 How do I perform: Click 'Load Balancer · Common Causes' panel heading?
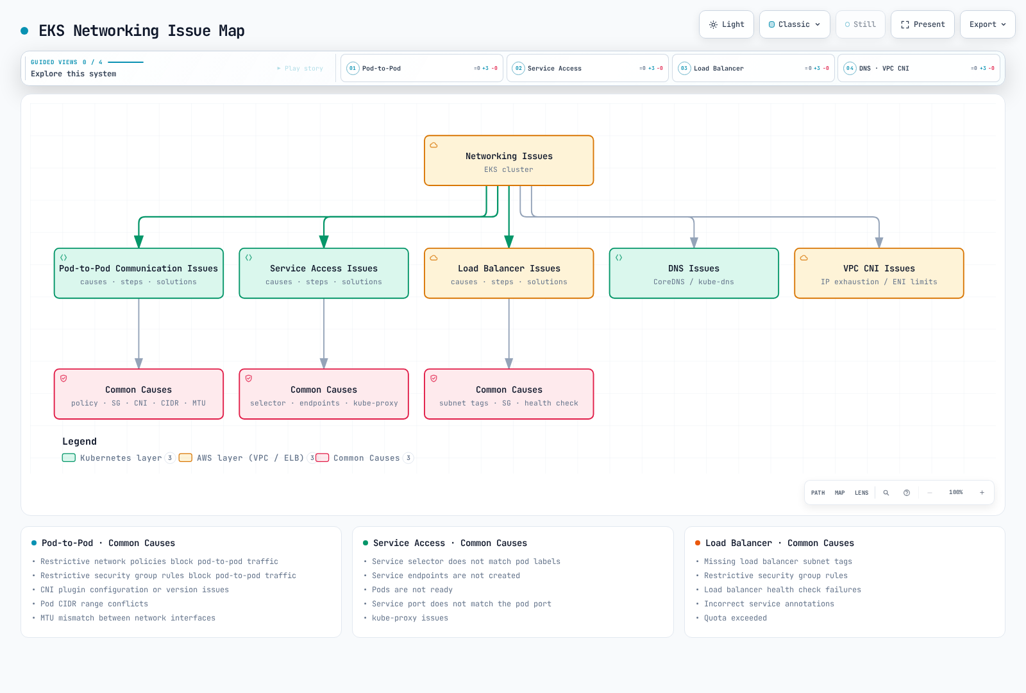pyautogui.click(x=780, y=543)
